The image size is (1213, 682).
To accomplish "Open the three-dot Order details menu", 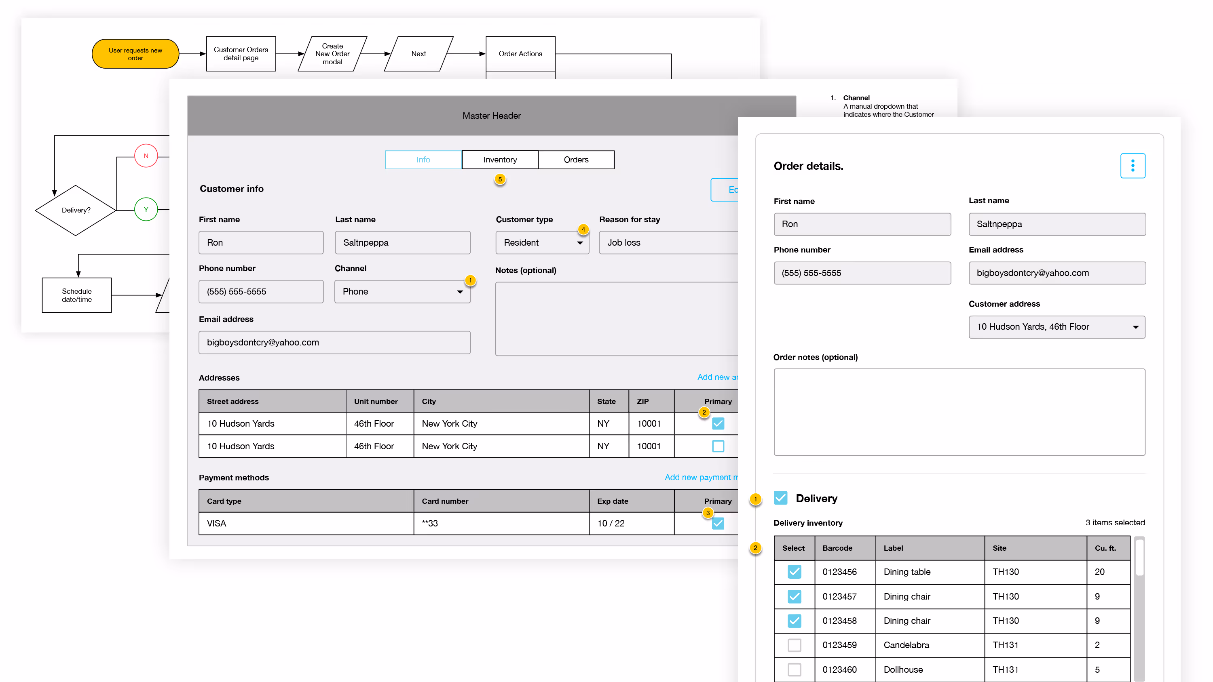I will [1132, 166].
